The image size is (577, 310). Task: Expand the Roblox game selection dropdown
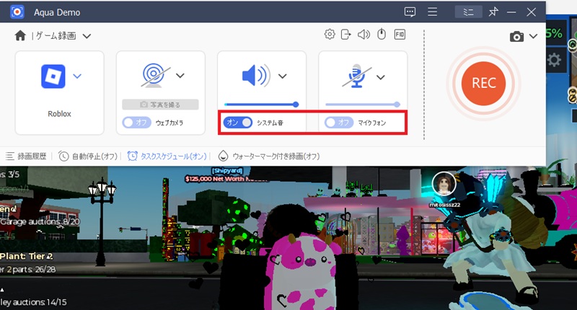click(77, 76)
